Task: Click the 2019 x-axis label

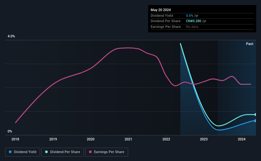Action: 53,139
